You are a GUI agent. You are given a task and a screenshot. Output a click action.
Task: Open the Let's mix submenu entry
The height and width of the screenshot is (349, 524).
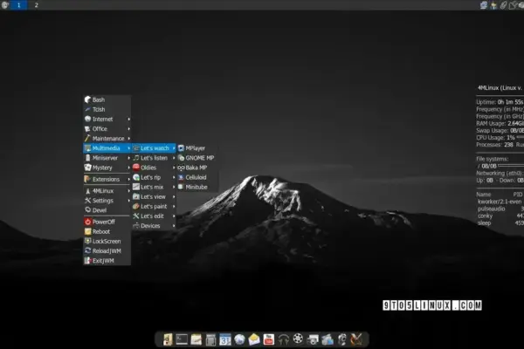(154, 187)
